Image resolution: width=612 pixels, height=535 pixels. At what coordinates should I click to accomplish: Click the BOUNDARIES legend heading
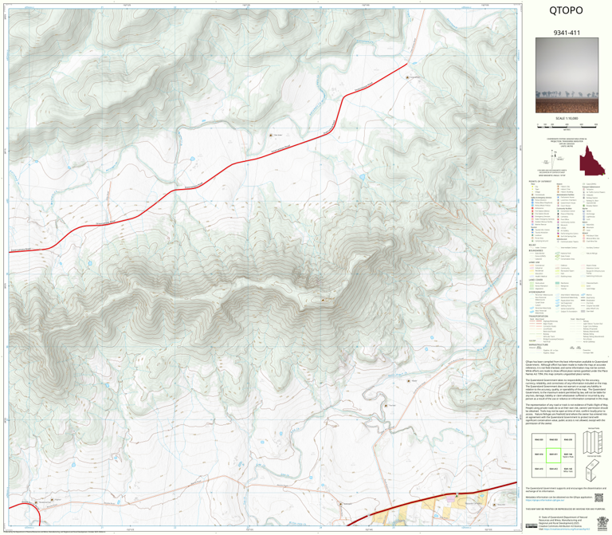point(535,250)
